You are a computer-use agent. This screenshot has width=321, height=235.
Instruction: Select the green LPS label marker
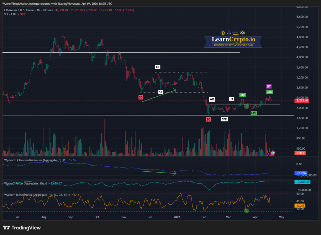254,113
